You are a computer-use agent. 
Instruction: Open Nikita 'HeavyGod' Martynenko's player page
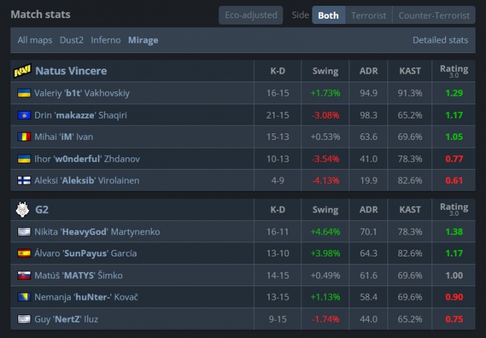click(x=97, y=232)
